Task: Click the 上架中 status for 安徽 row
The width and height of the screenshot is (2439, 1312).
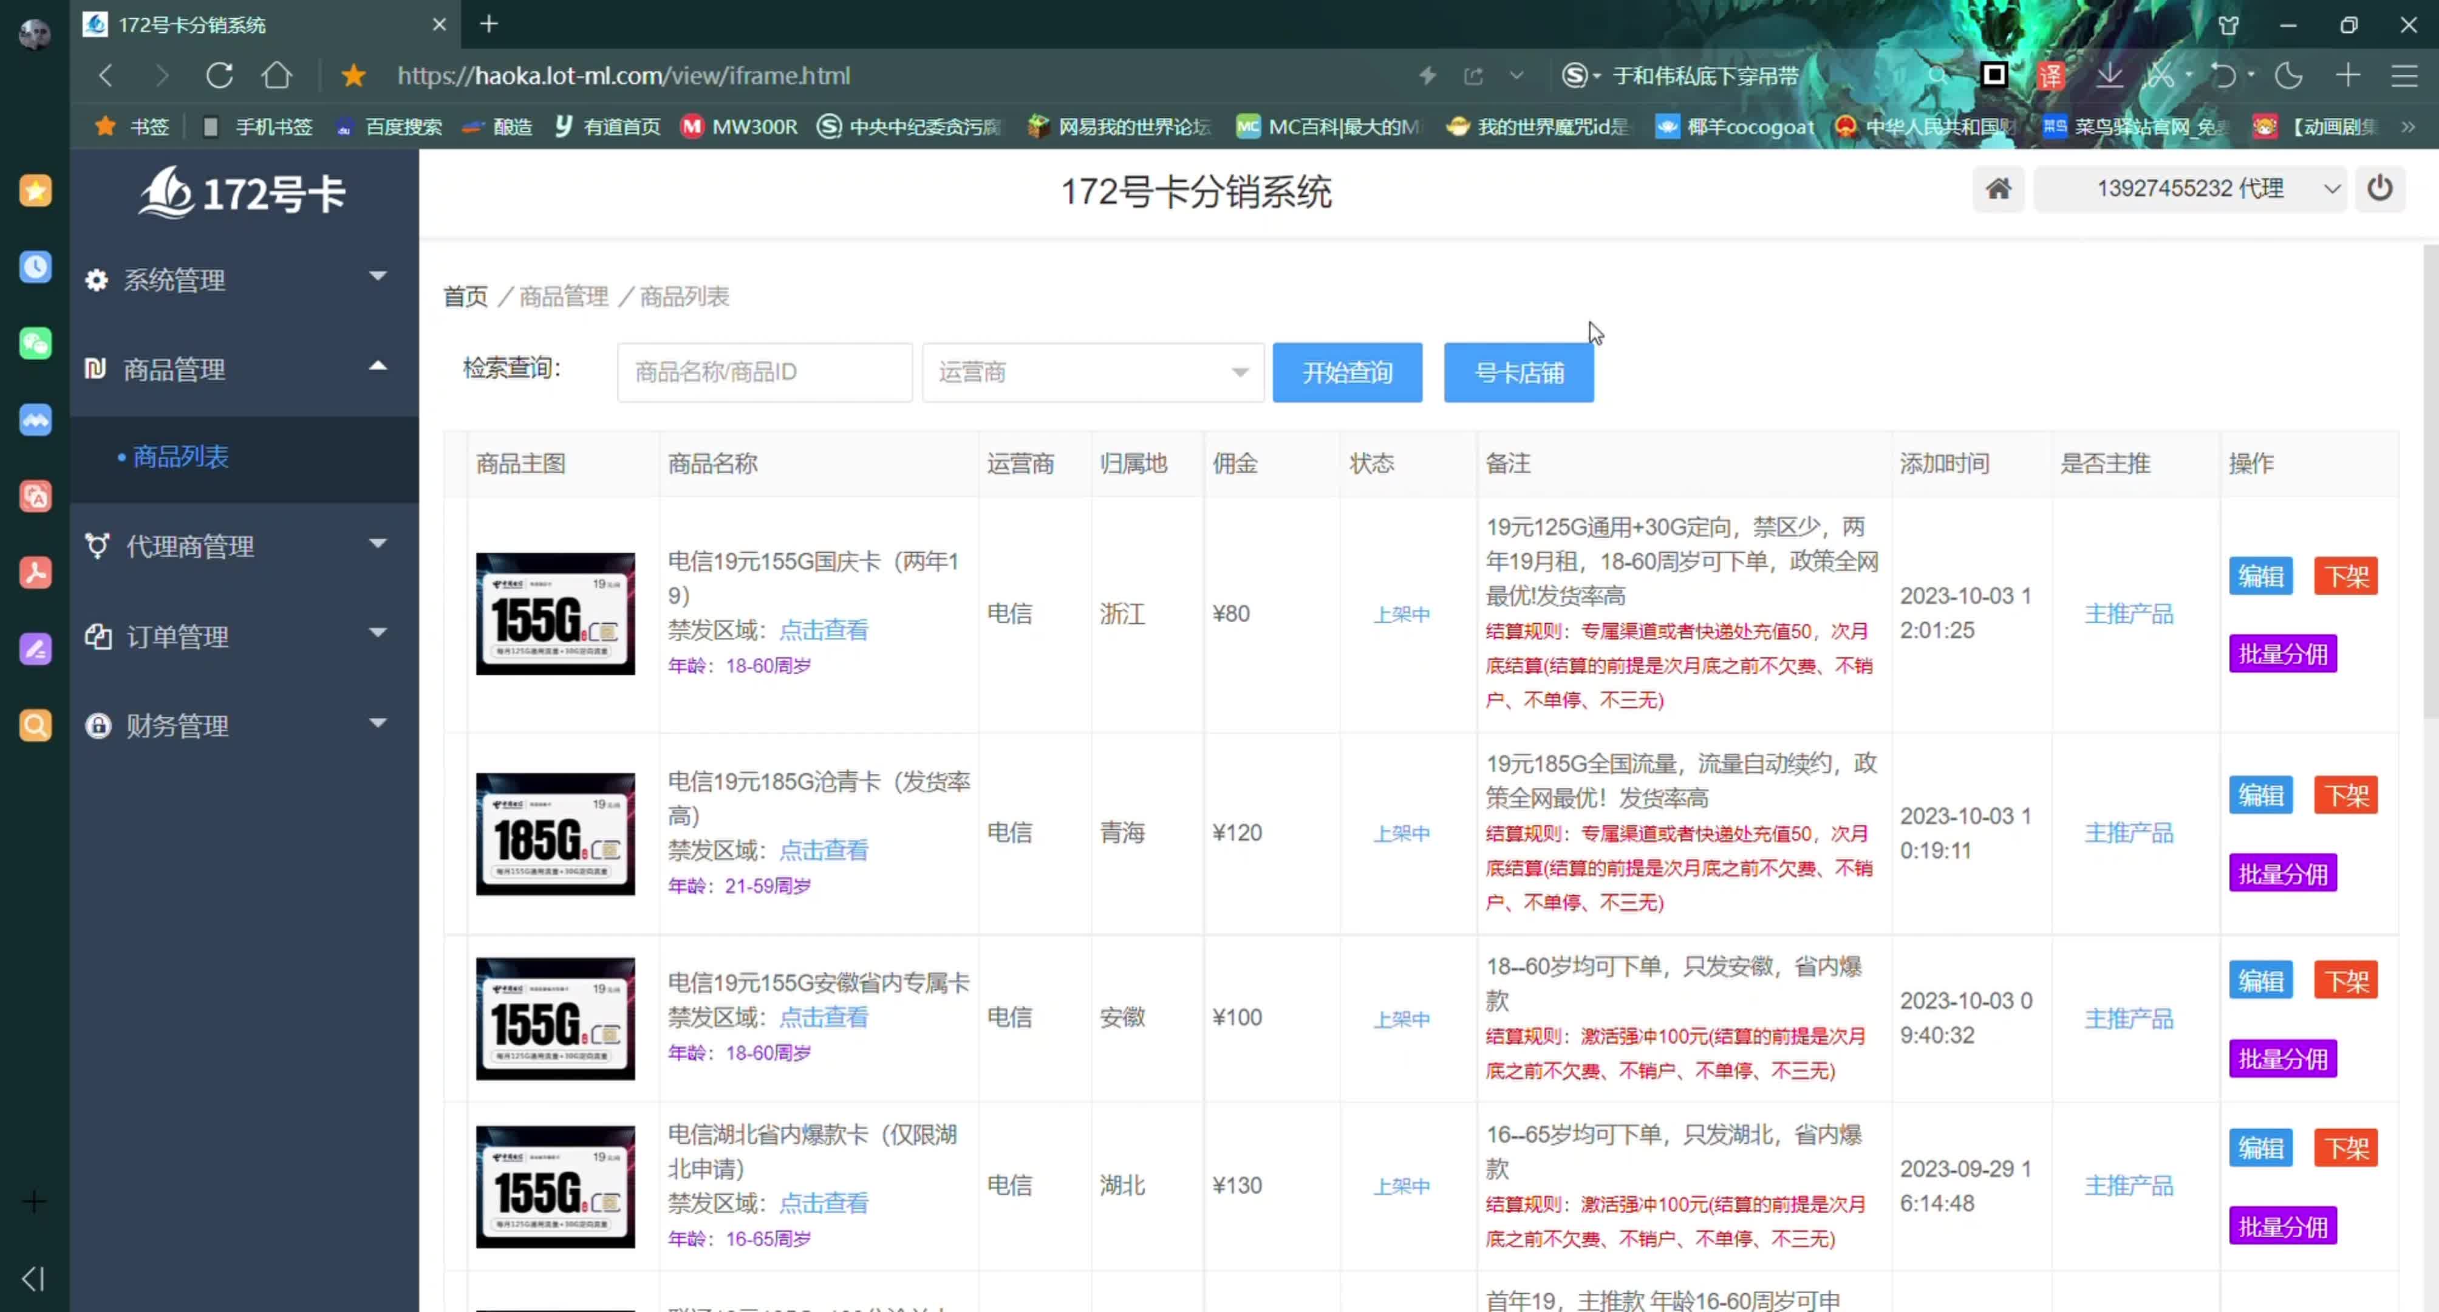Action: pos(1401,1019)
